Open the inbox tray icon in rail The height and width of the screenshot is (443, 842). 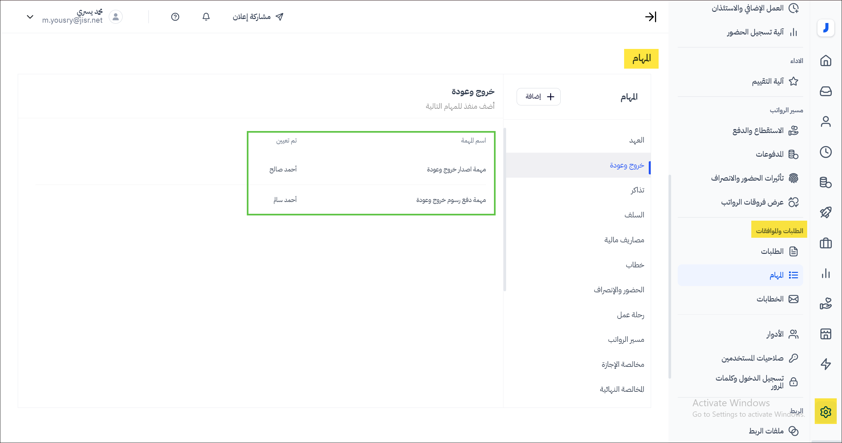pos(826,91)
